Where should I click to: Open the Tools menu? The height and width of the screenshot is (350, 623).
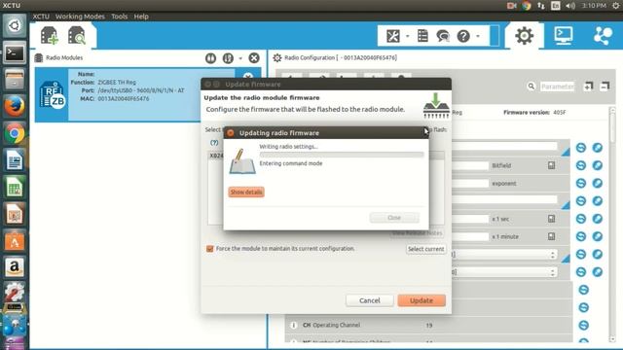pos(119,17)
